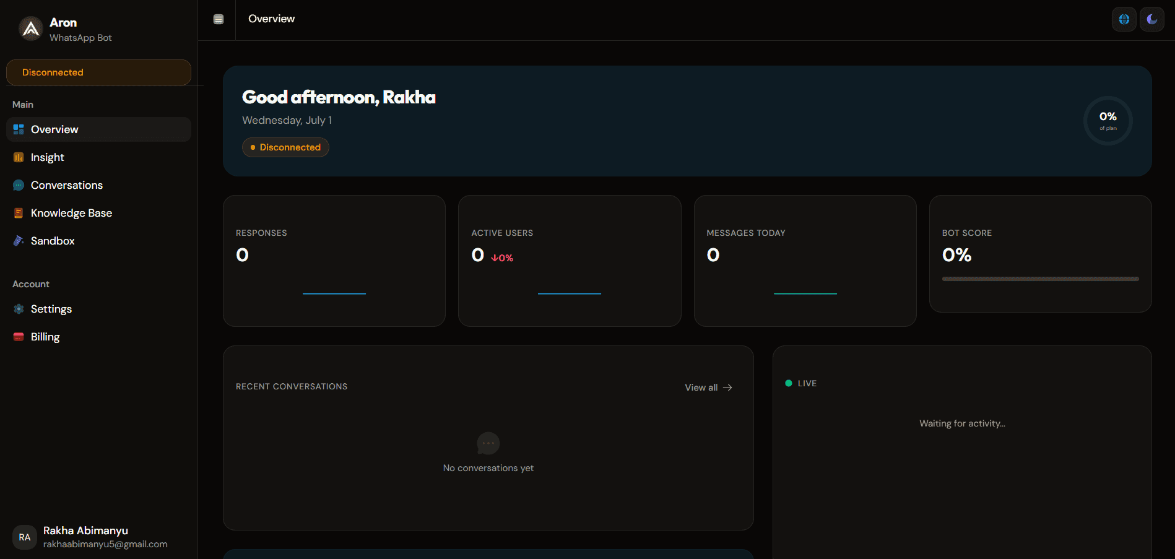The width and height of the screenshot is (1175, 559).
Task: Click the Bot Score progress bar
Action: point(1041,279)
